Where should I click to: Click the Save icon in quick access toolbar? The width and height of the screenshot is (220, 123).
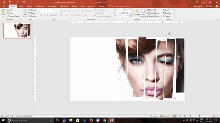coord(4,2)
